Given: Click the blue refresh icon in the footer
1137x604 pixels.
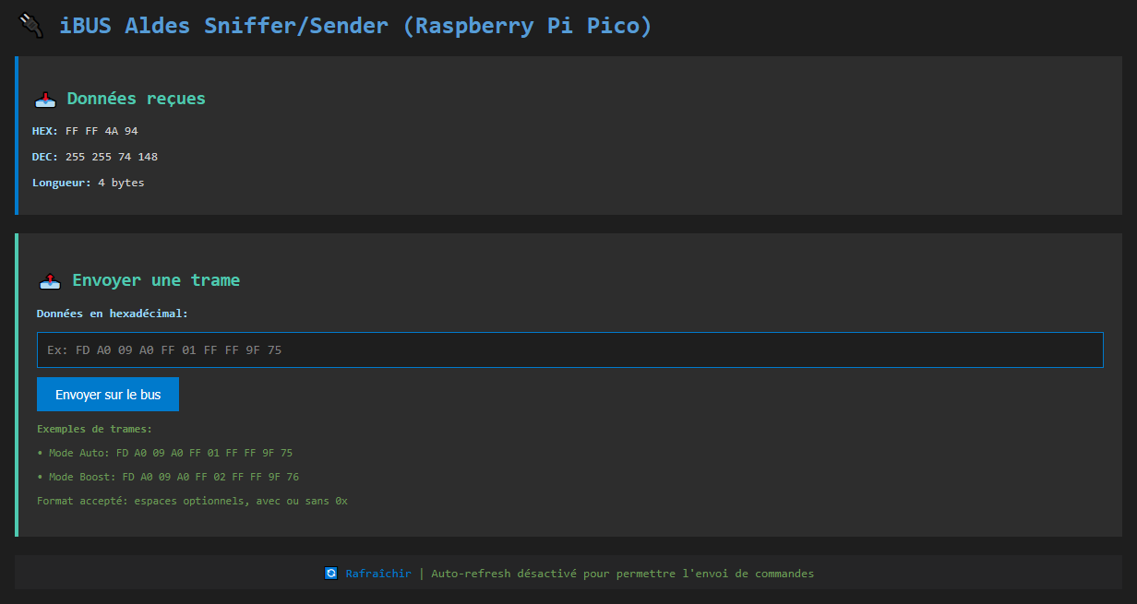Looking at the screenshot, I should (x=331, y=574).
